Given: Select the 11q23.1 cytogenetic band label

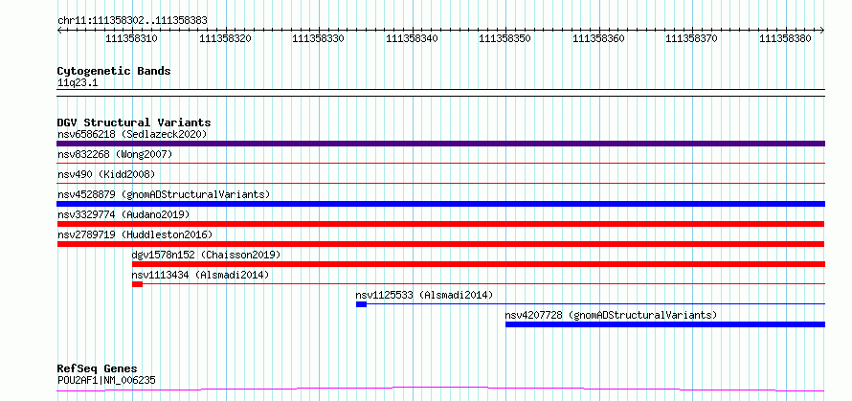Looking at the screenshot, I should pos(78,83).
